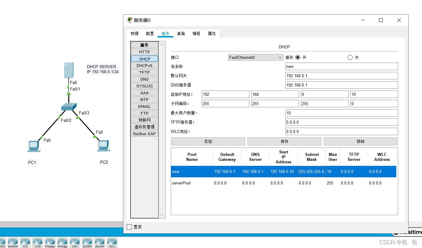Click services list scroll-up arrow

[x=162, y=45]
